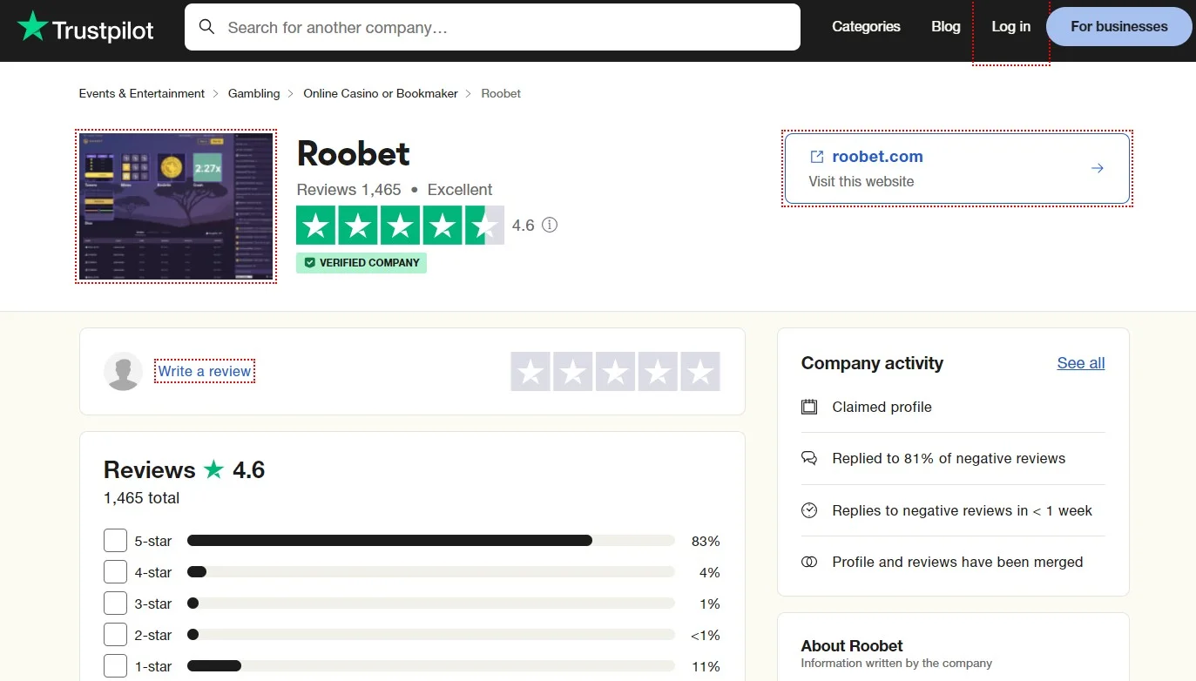Click the external link icon beside roobet.com
The image size is (1196, 681).
(x=816, y=156)
